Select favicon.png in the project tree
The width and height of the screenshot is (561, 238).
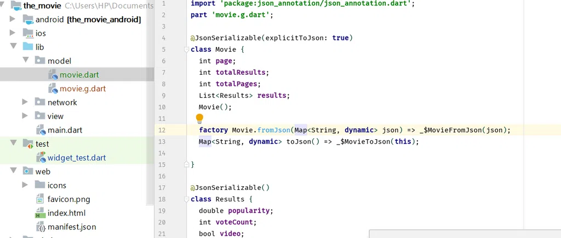click(x=68, y=199)
